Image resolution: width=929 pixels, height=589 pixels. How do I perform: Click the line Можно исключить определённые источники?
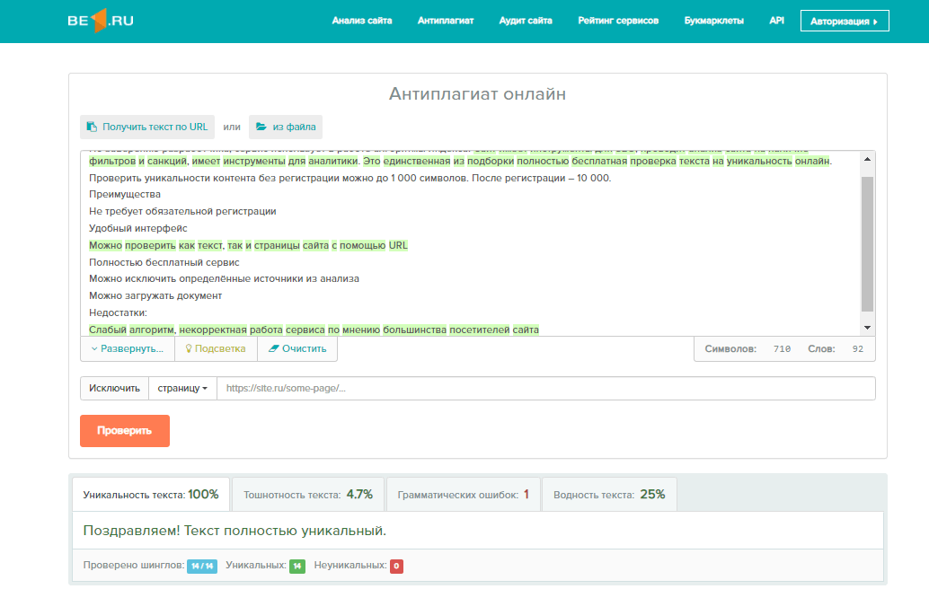(224, 279)
